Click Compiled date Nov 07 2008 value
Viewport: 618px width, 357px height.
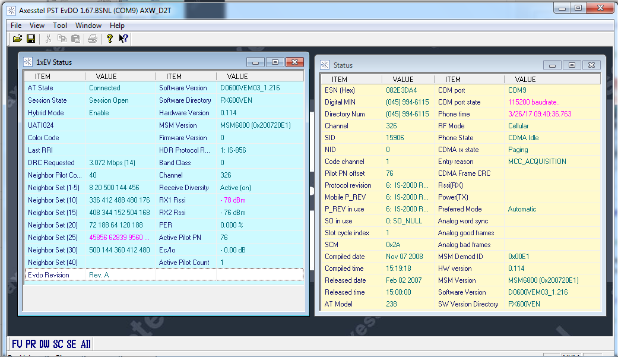click(404, 257)
